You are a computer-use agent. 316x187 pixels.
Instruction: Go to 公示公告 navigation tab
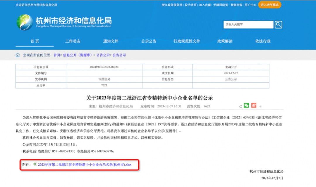pyautogui.click(x=149, y=41)
